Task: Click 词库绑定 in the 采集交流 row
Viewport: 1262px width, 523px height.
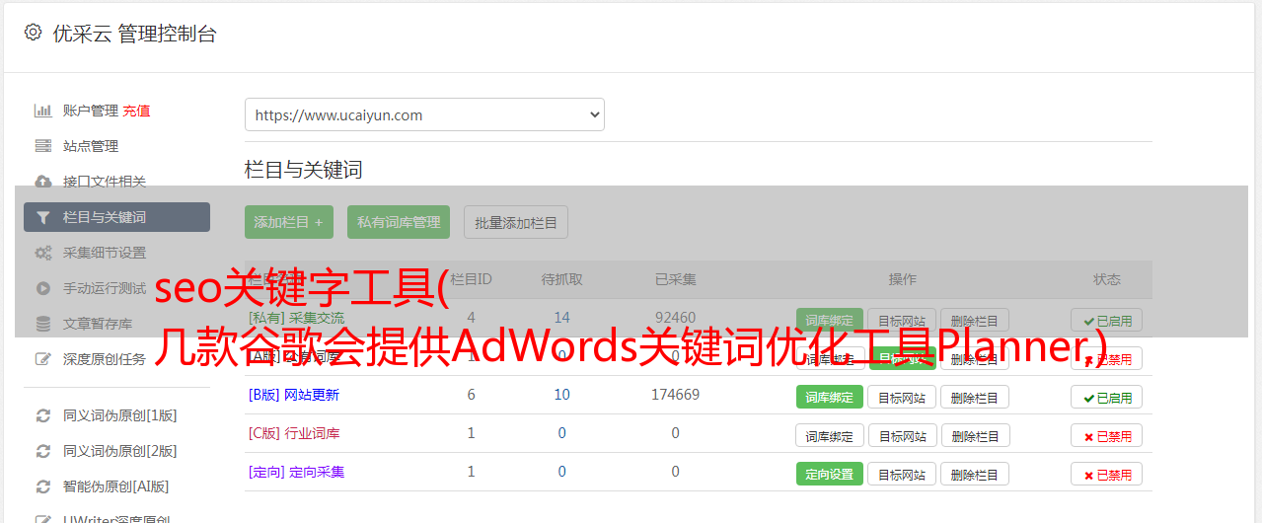Action: pos(830,321)
